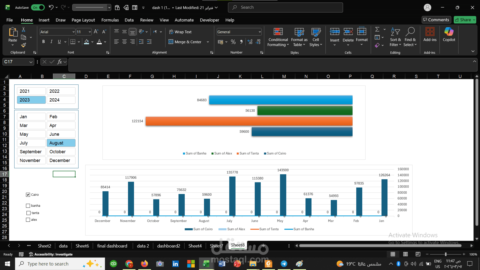Screen dimensions: 480x270
Task: Click in the formula bar input
Action: pyautogui.click(x=270, y=64)
